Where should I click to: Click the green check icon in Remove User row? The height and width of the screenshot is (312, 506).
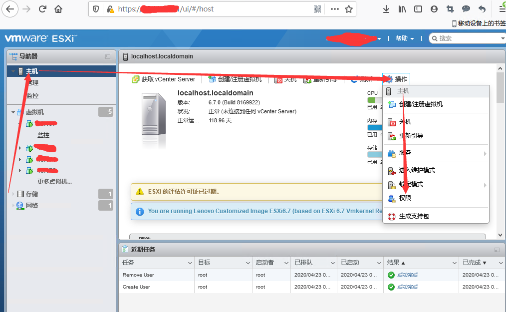[391, 275]
